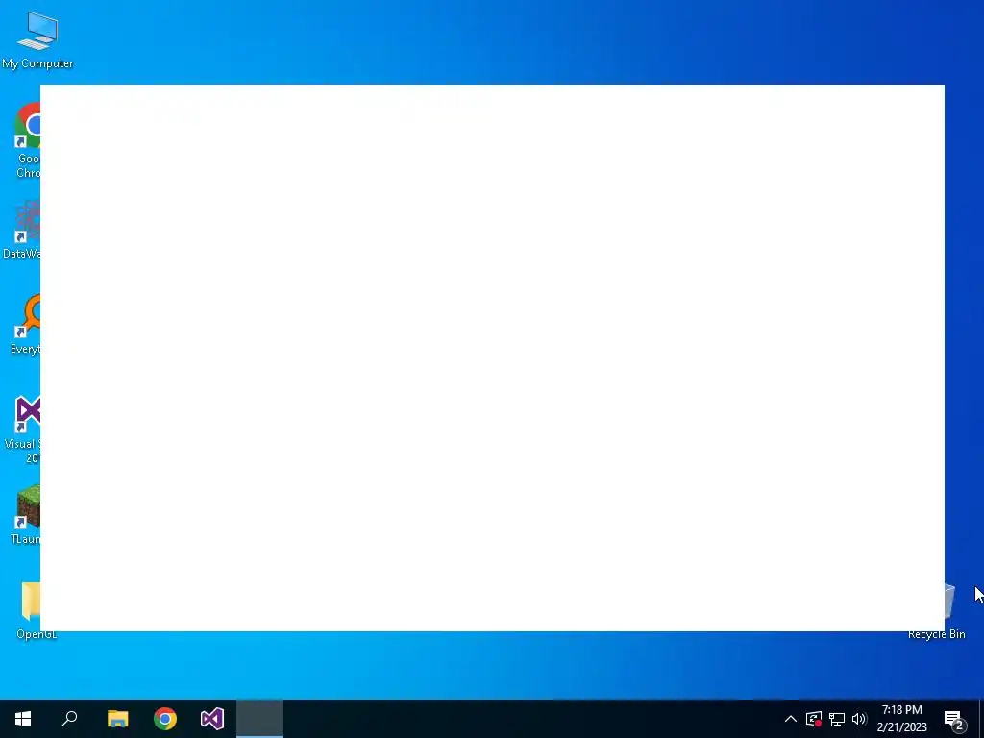
Task: Open taskbar search magnifier
Action: (x=69, y=719)
